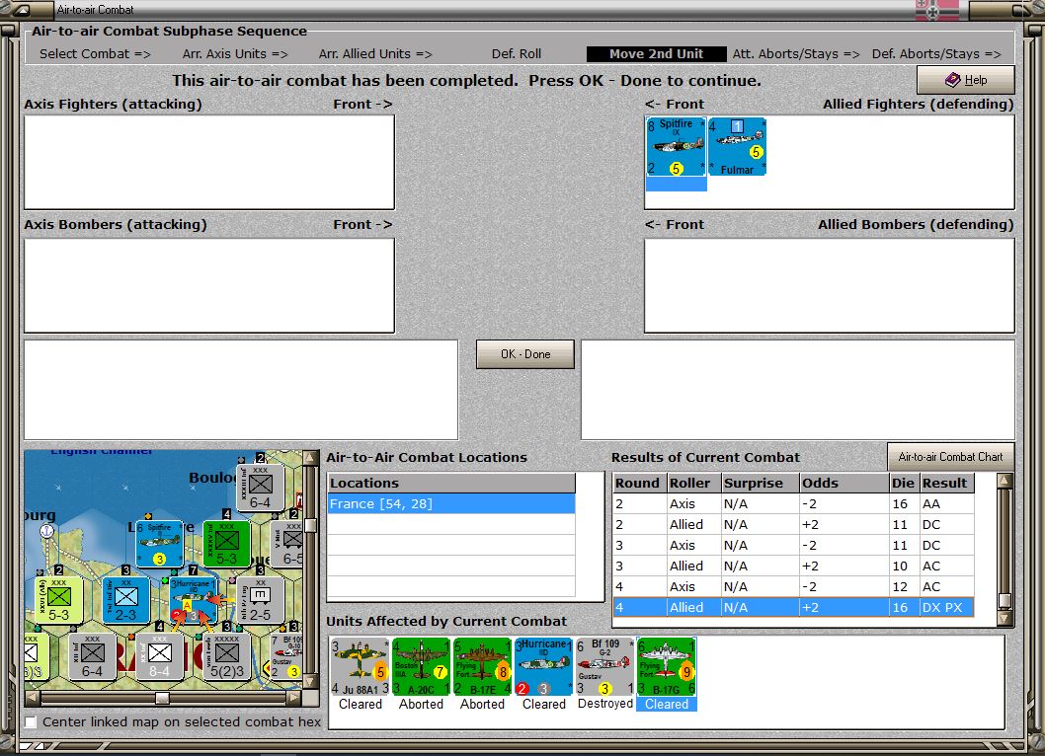Click the Def. Roll subphase step
1045x756 pixels.
tap(517, 54)
